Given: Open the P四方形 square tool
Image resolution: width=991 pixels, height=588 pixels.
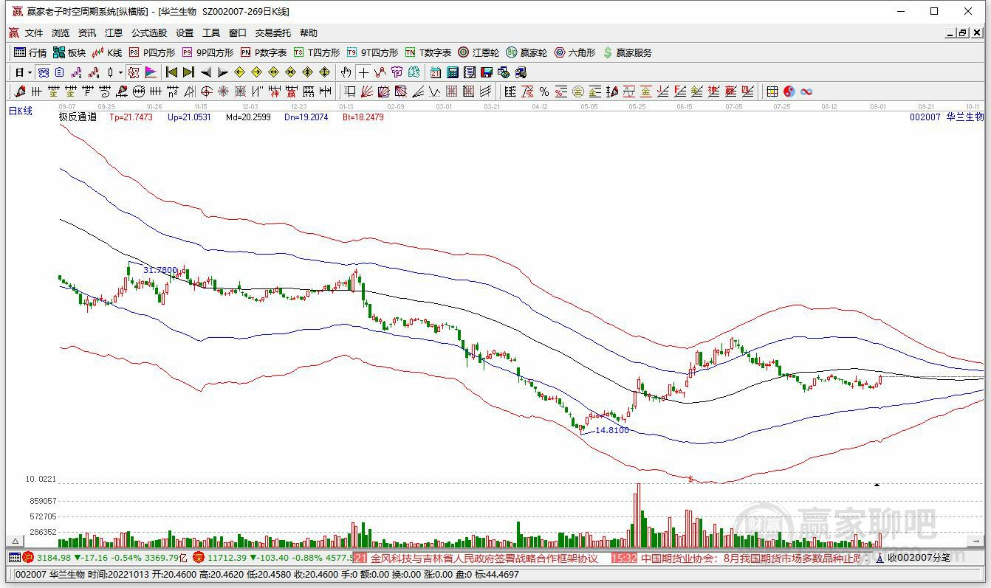Looking at the screenshot, I should tap(151, 52).
